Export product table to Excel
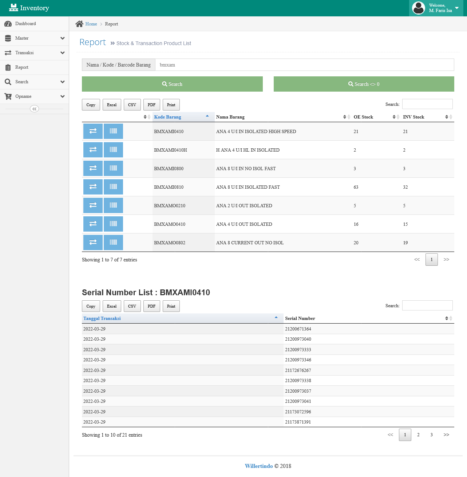This screenshot has height=477, width=467. (x=112, y=105)
